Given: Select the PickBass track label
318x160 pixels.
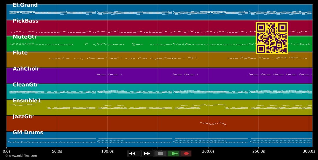Looking at the screenshot, I should [25, 21].
